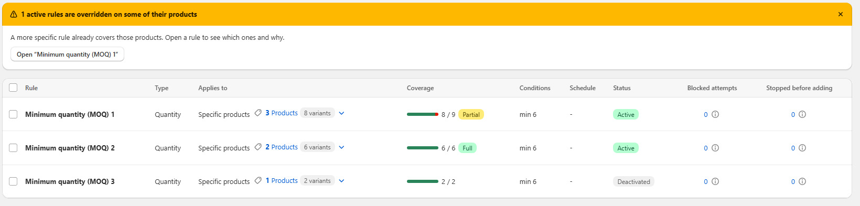Click the "8 variants" badge
Screen dimensions: 860x206
(317, 113)
